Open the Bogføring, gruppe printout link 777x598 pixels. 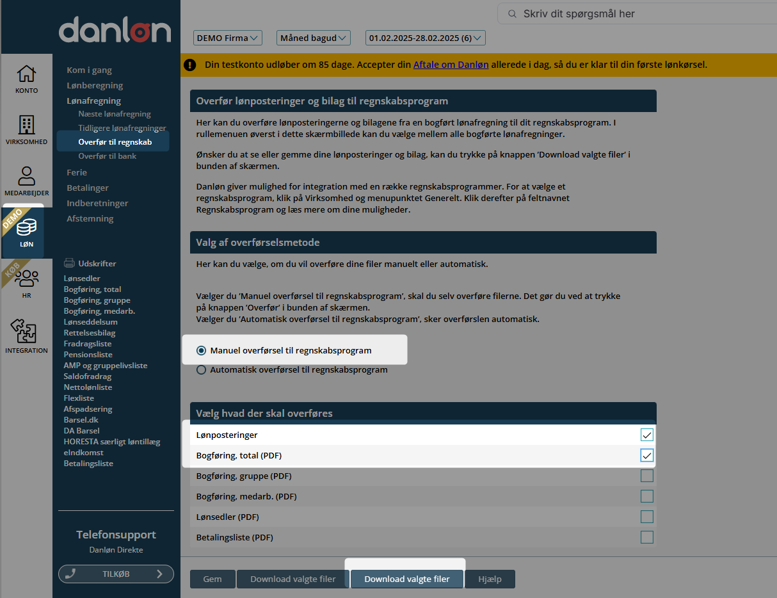point(97,300)
